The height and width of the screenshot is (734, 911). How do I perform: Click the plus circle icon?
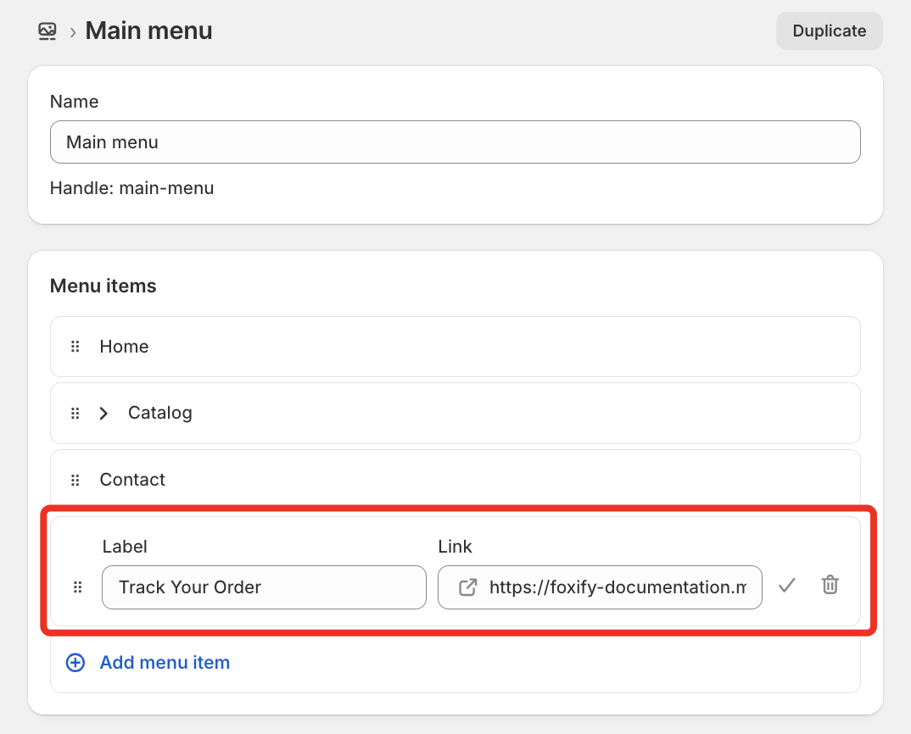click(75, 663)
